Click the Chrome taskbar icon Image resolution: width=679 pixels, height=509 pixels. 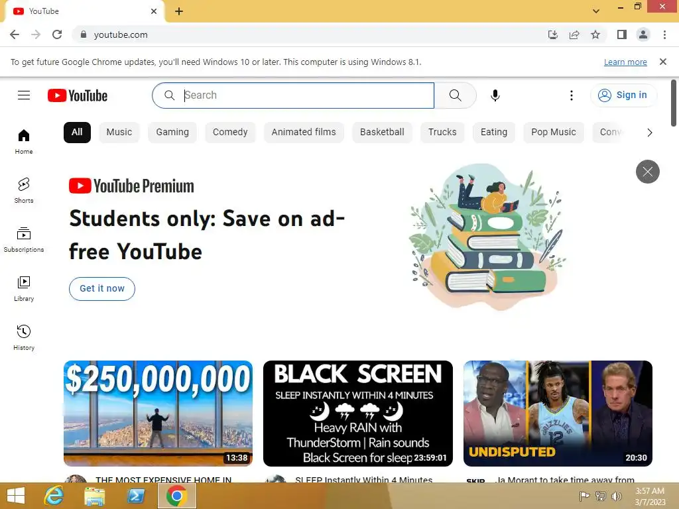pyautogui.click(x=176, y=496)
